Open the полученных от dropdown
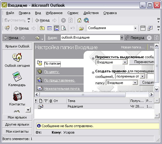 (142, 76)
